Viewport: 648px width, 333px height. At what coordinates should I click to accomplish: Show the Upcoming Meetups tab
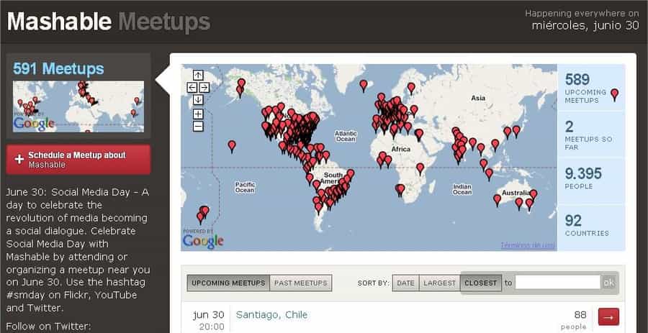point(228,283)
